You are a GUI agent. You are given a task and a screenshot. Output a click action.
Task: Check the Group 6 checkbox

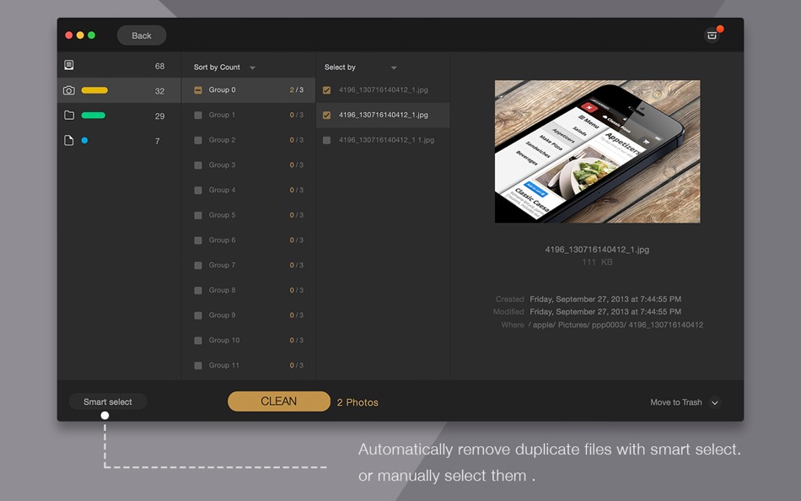point(197,240)
